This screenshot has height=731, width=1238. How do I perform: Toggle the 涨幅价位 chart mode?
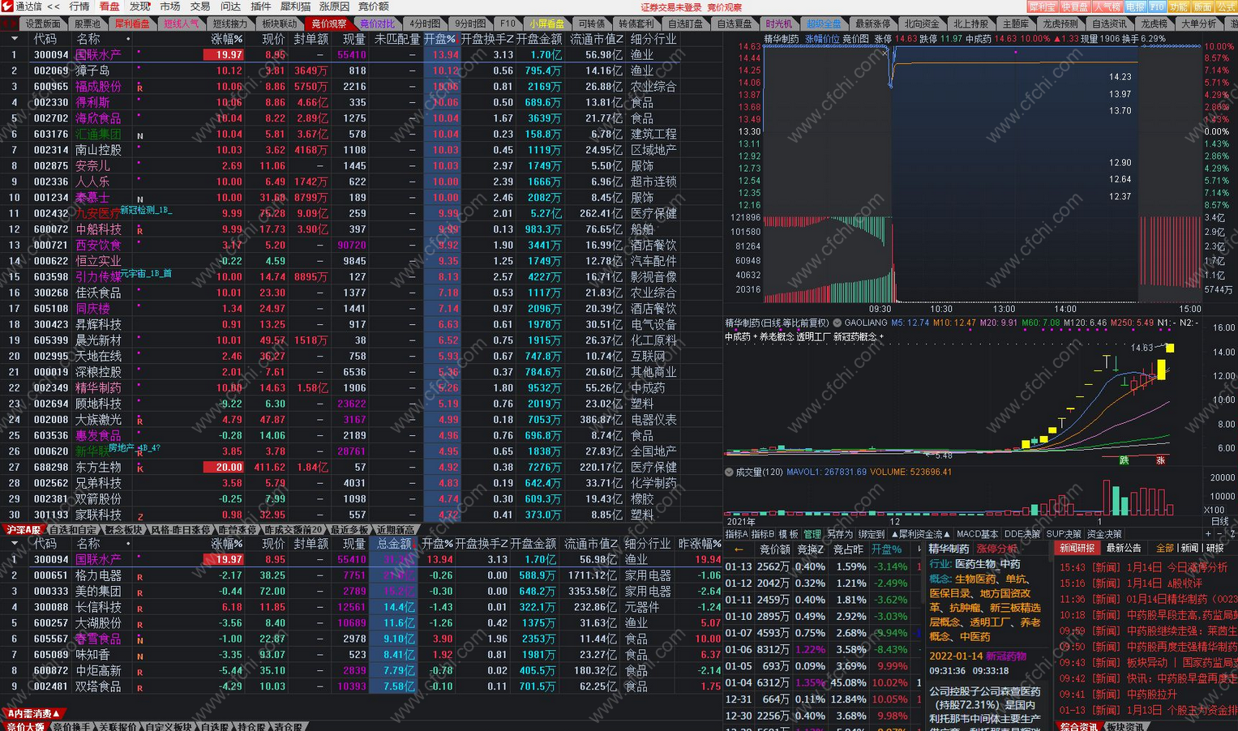[x=822, y=39]
